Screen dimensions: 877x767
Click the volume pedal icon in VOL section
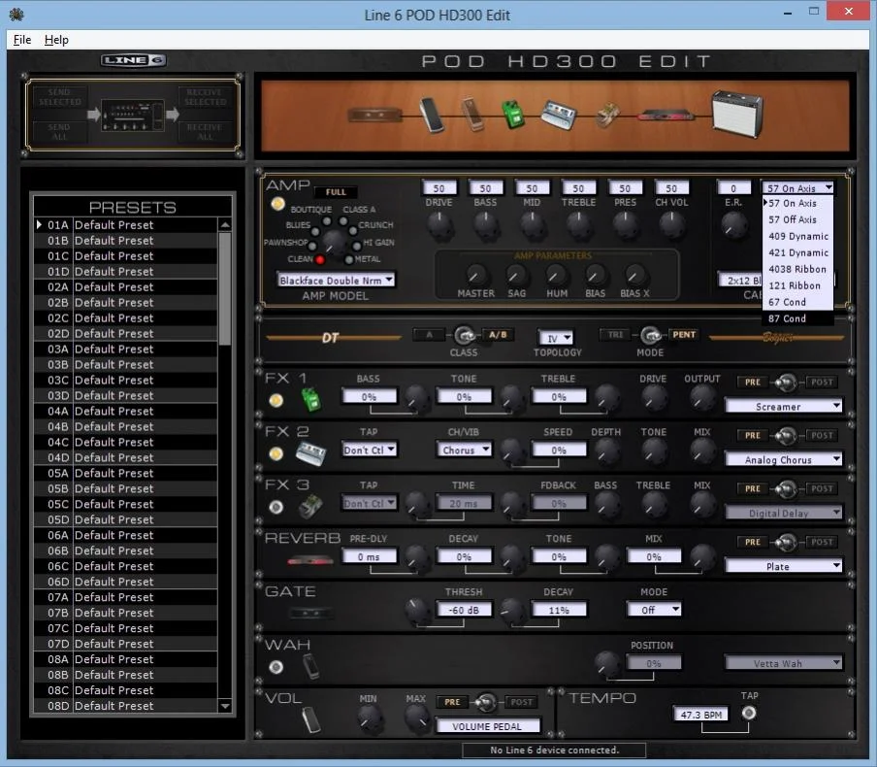pyautogui.click(x=310, y=719)
